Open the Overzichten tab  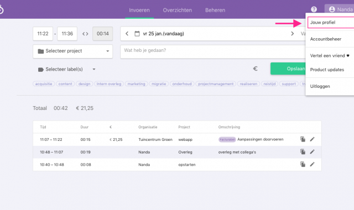(177, 10)
